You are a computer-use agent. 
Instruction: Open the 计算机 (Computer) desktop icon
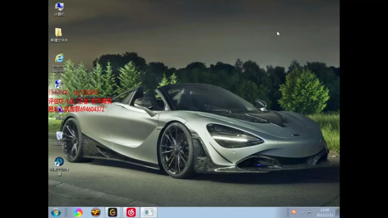click(x=59, y=9)
